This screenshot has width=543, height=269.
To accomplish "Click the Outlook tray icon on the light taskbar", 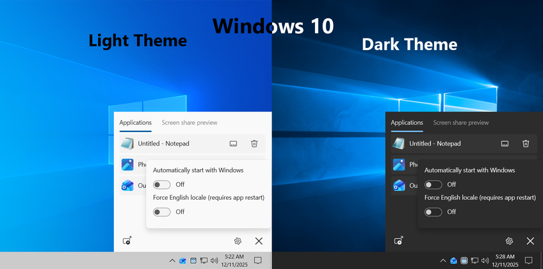I will pyautogui.click(x=182, y=261).
